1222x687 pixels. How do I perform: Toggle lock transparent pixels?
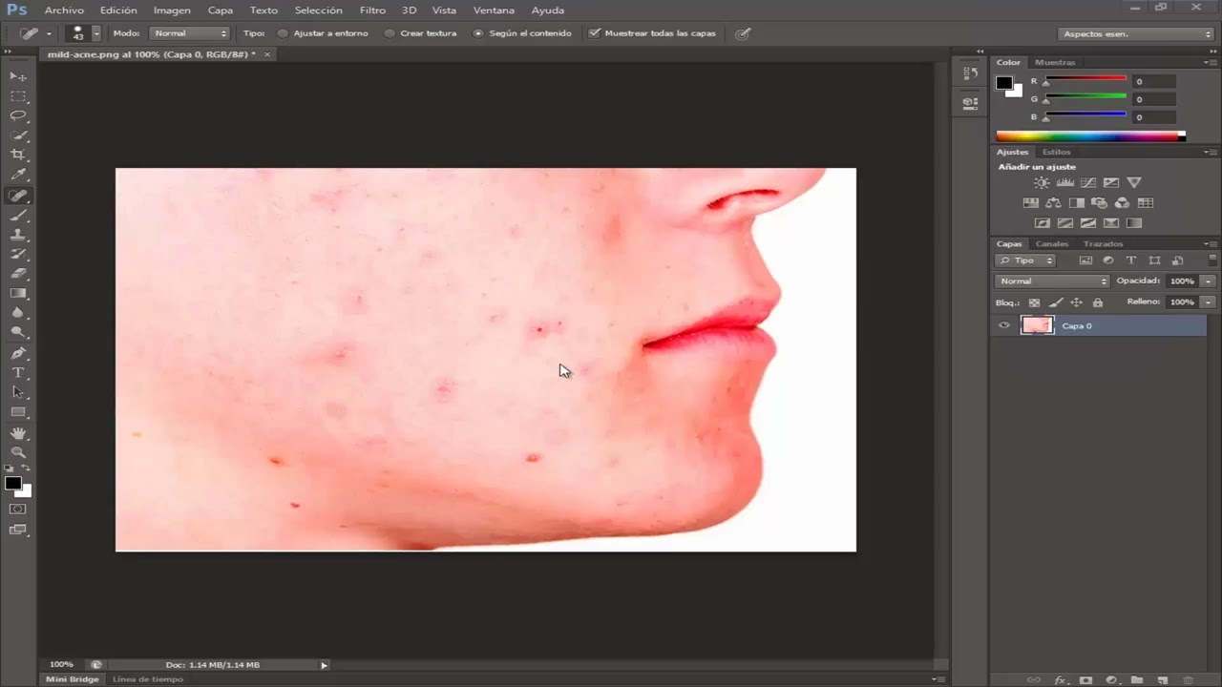click(x=1034, y=302)
